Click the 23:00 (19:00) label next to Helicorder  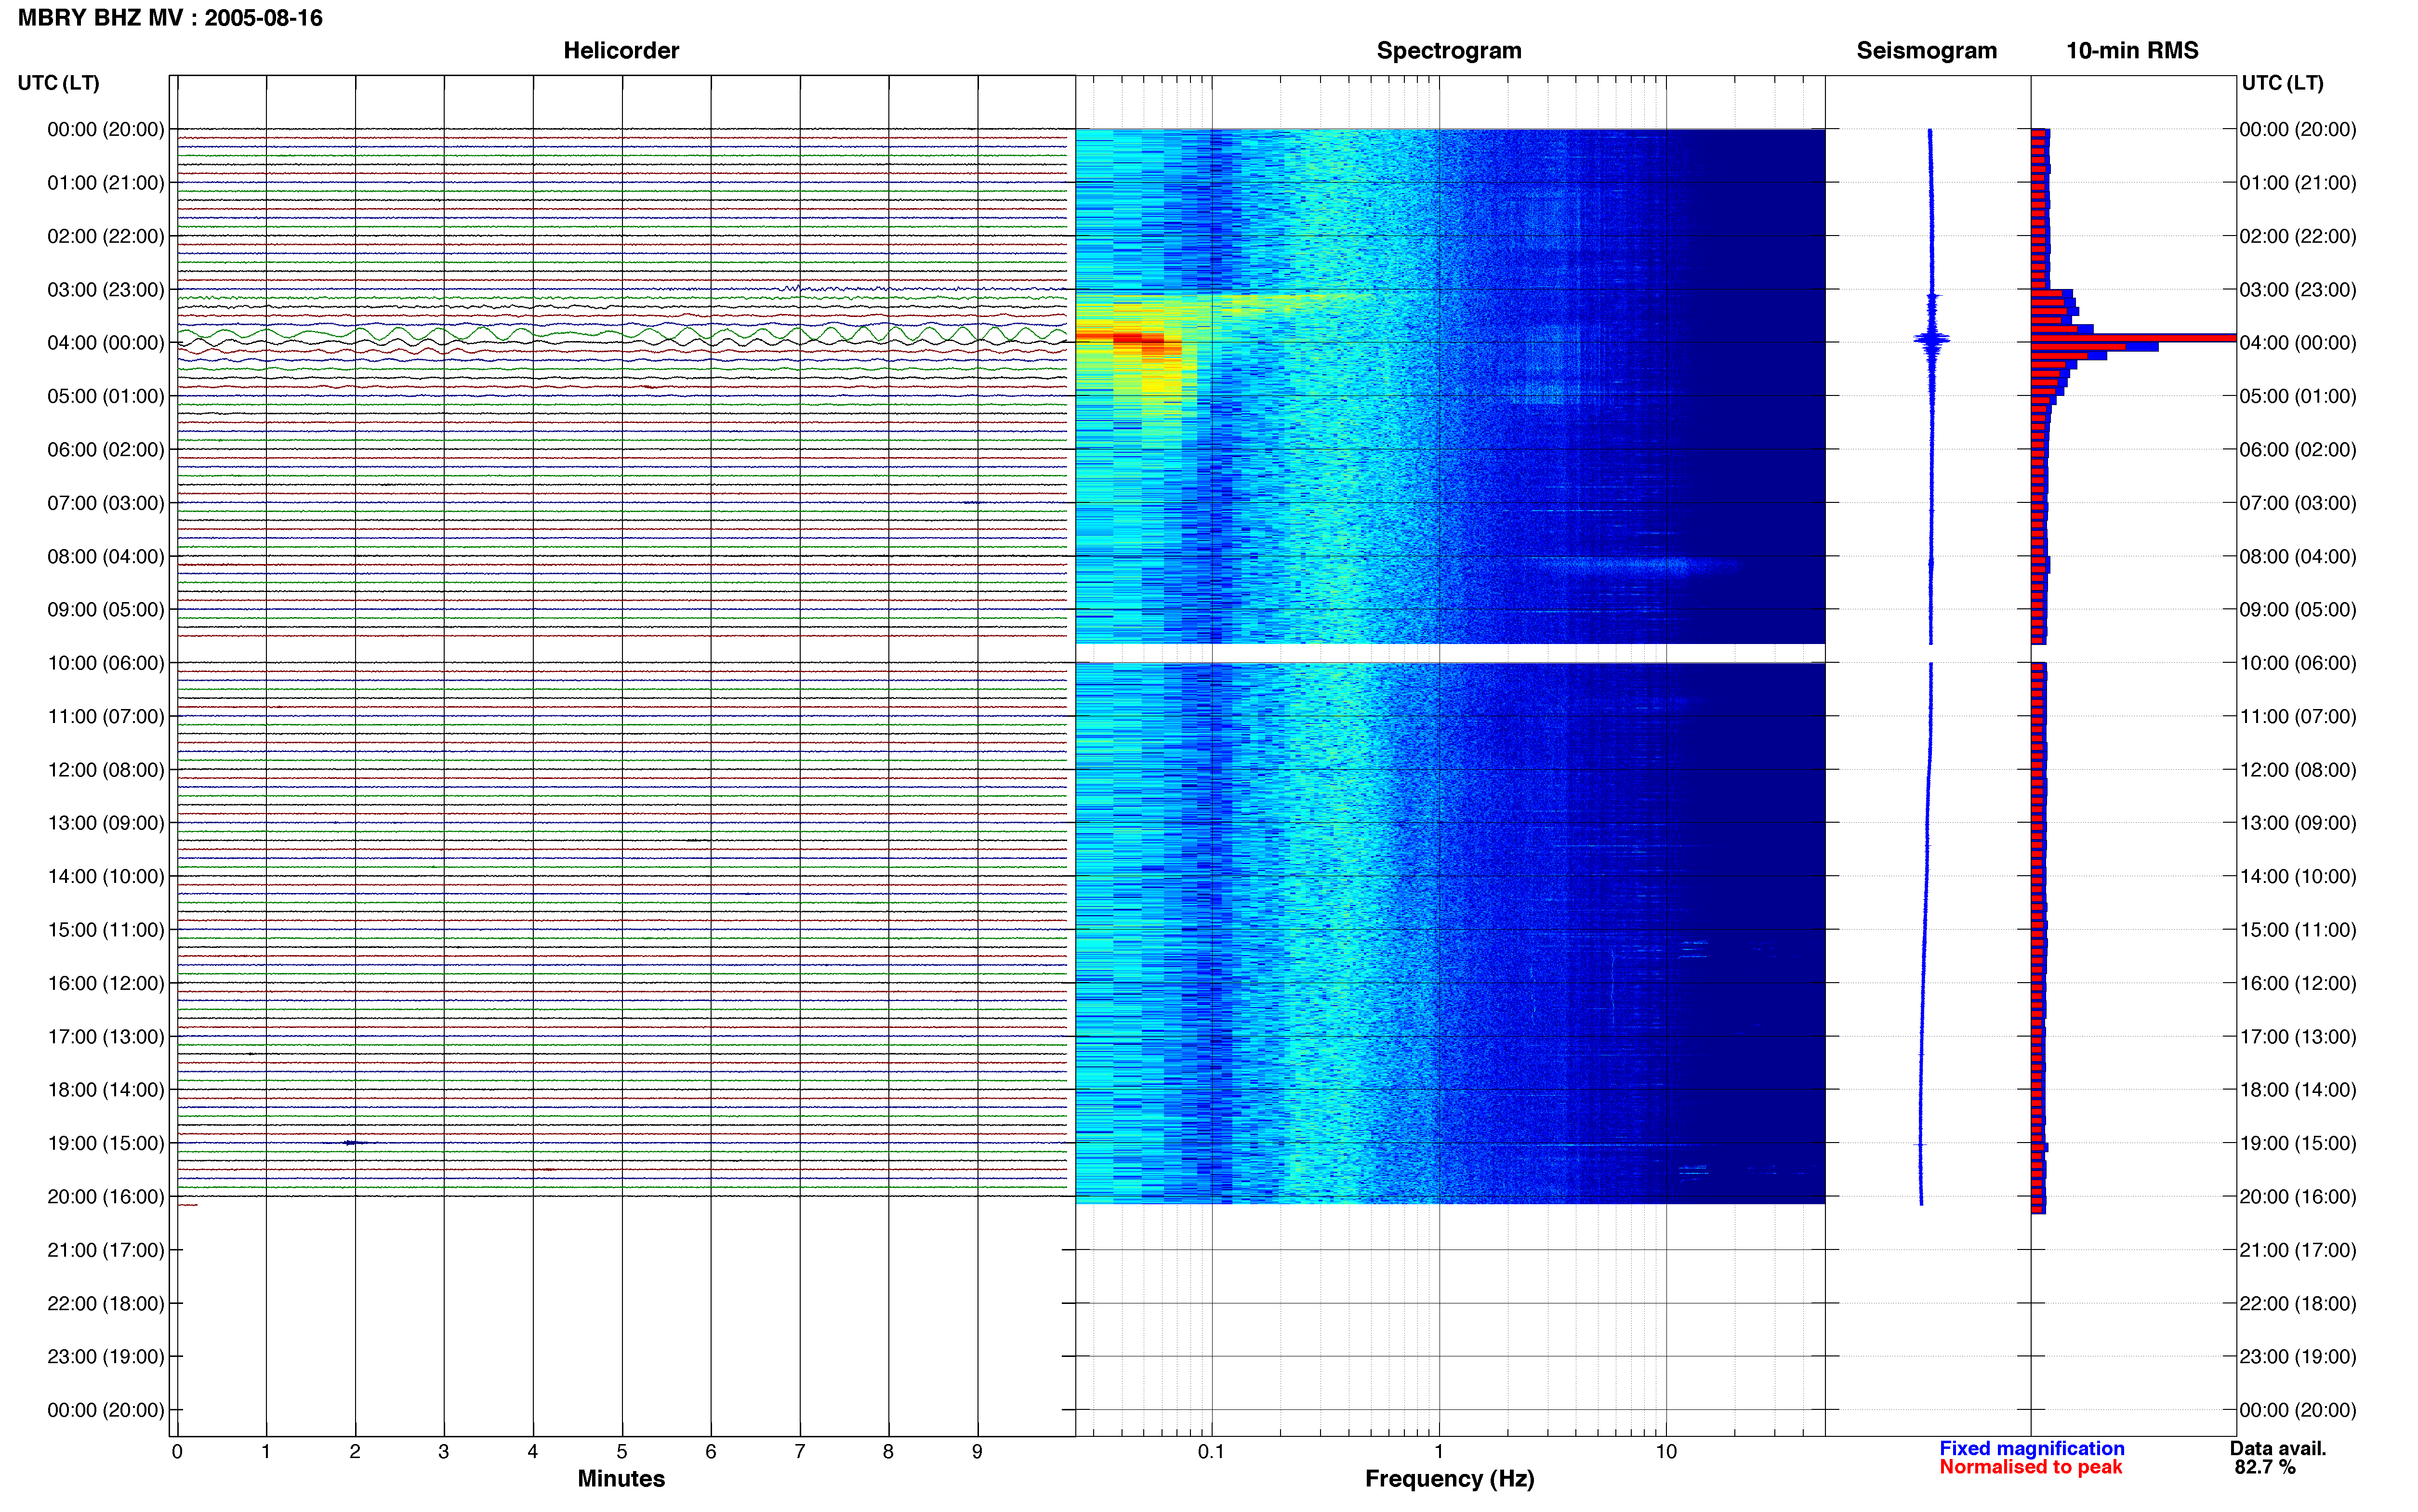[106, 1357]
